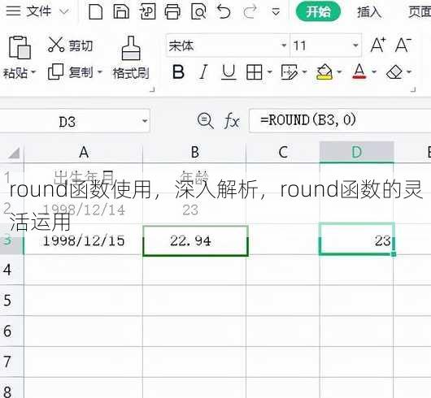Select row 7 header
431x398 pixels.
[11, 362]
